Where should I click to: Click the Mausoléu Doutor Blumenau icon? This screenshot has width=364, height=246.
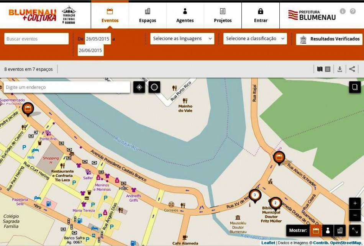[x=238, y=218]
